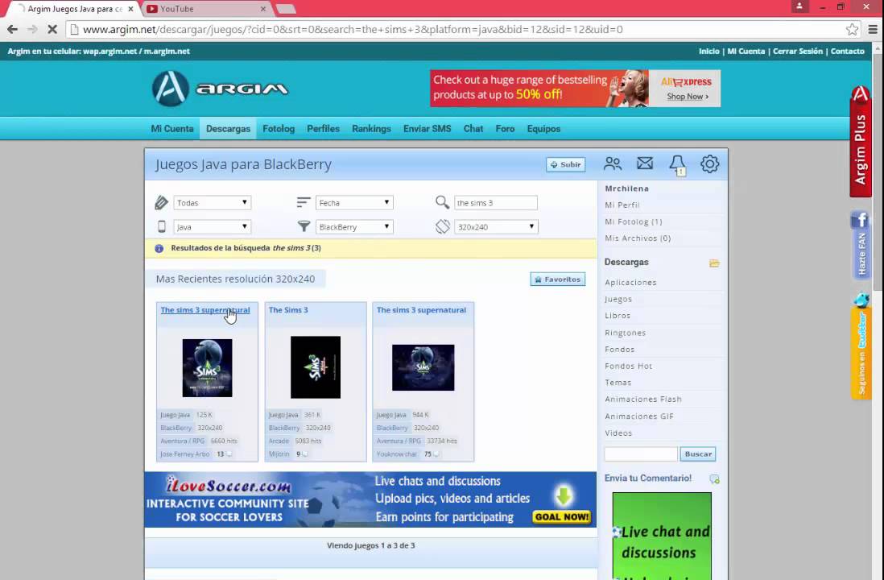Screen dimensions: 884x580
Task: Open the settings gear icon
Action: 709,164
